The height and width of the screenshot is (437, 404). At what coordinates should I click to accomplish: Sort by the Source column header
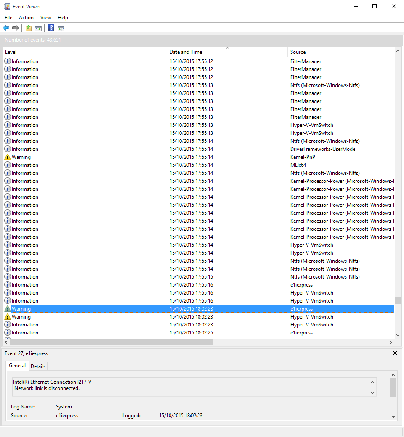[341, 52]
